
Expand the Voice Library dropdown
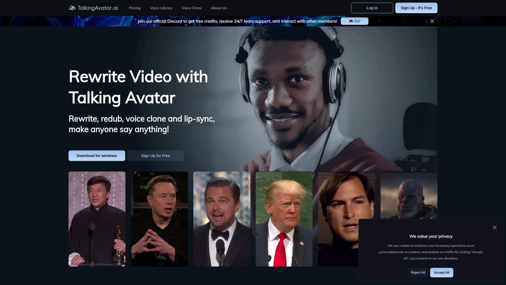coord(161,8)
